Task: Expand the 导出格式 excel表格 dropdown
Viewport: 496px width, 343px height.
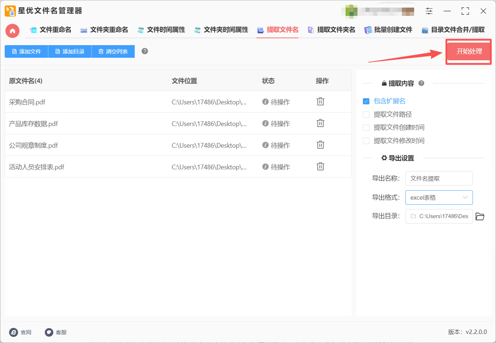Action: [x=439, y=197]
